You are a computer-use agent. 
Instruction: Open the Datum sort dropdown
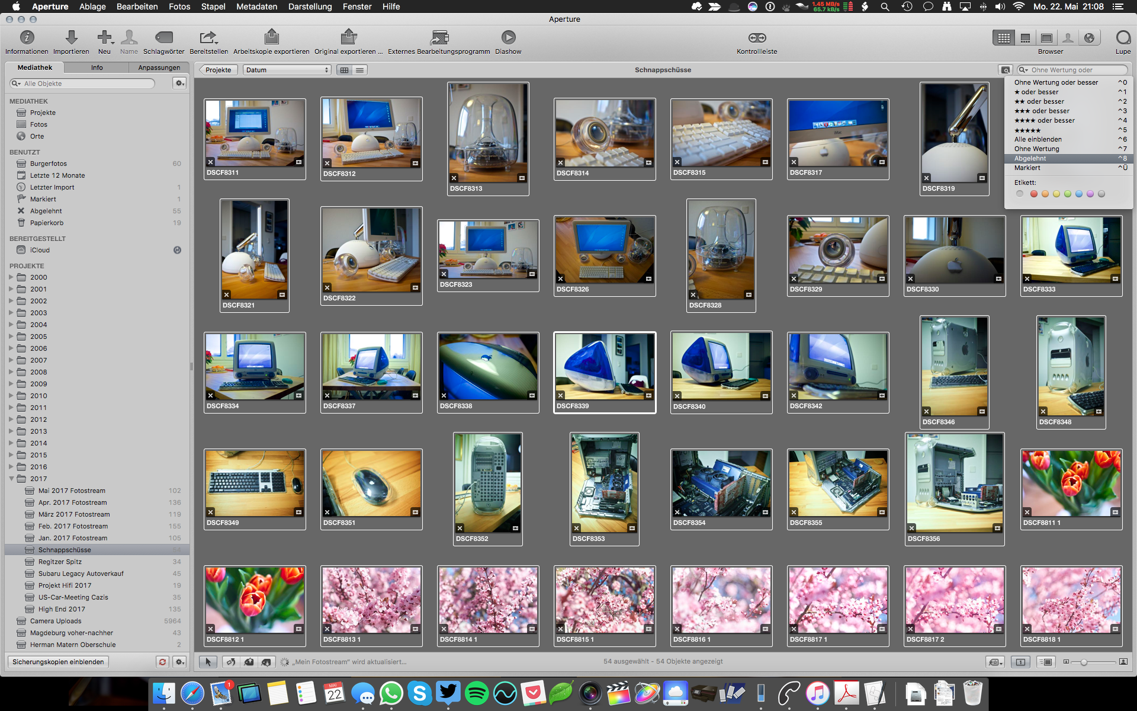[x=287, y=70]
